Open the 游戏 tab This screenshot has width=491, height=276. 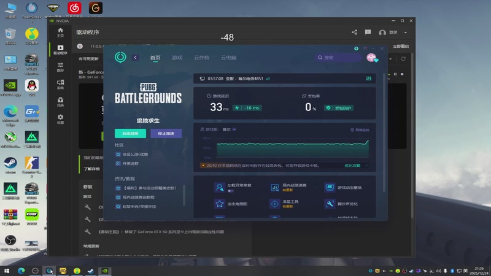point(177,58)
